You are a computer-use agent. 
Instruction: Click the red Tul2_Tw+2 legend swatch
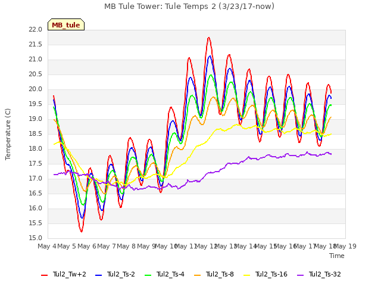tap(44, 275)
